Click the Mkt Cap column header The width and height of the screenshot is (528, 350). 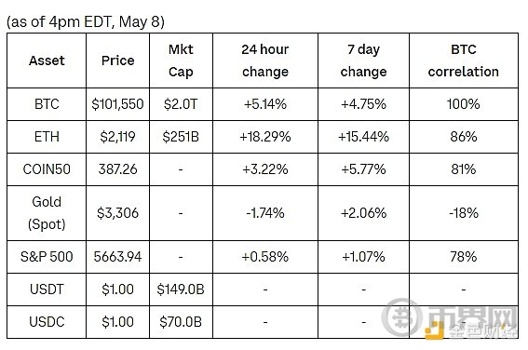[181, 61]
